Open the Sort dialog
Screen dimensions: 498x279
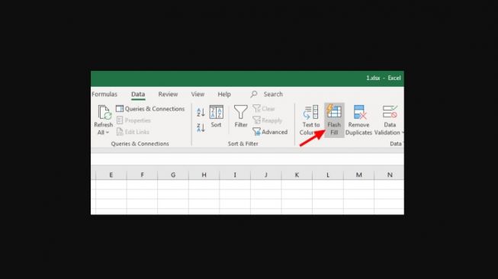[x=217, y=117]
